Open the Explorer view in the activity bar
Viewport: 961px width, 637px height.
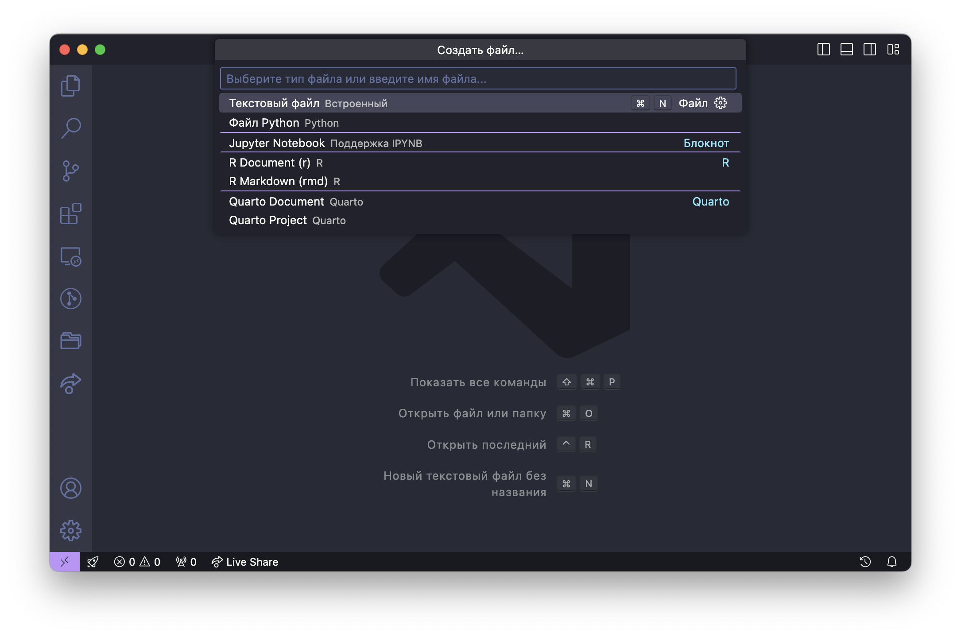click(70, 85)
